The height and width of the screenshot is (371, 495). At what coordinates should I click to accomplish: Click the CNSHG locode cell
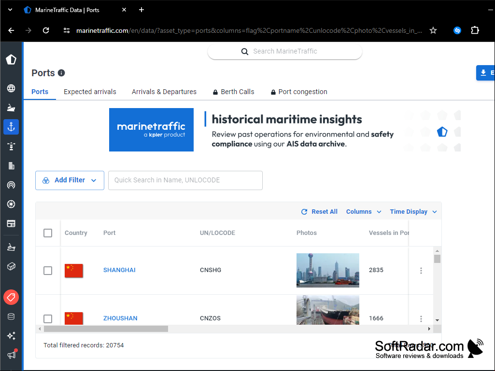(x=211, y=270)
